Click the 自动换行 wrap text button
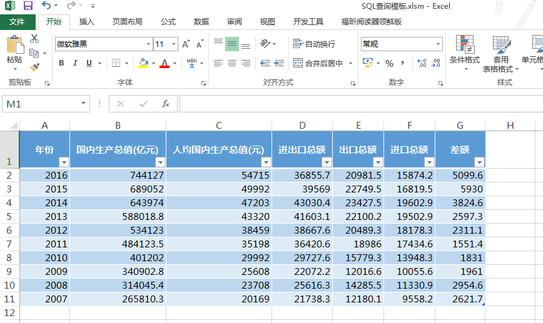 click(314, 44)
